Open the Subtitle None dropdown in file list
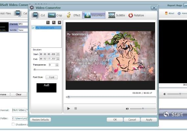 (x=23, y=30)
